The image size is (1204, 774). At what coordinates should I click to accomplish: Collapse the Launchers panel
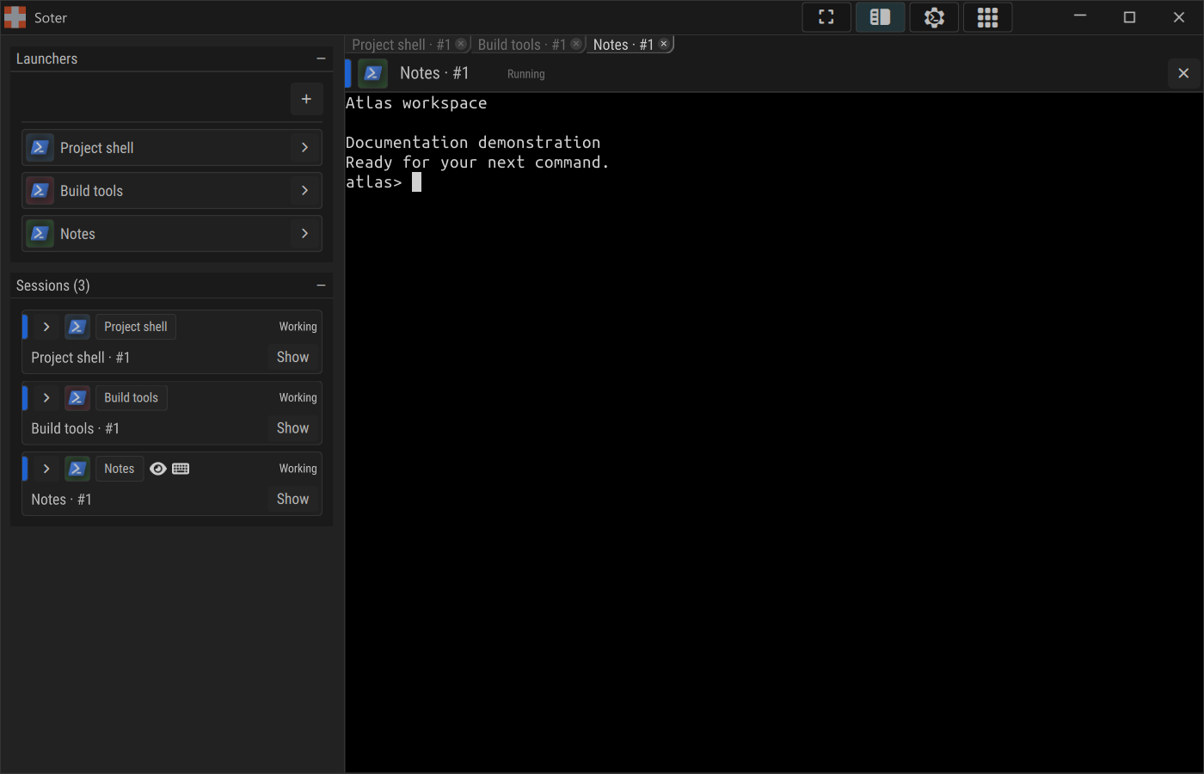point(321,58)
